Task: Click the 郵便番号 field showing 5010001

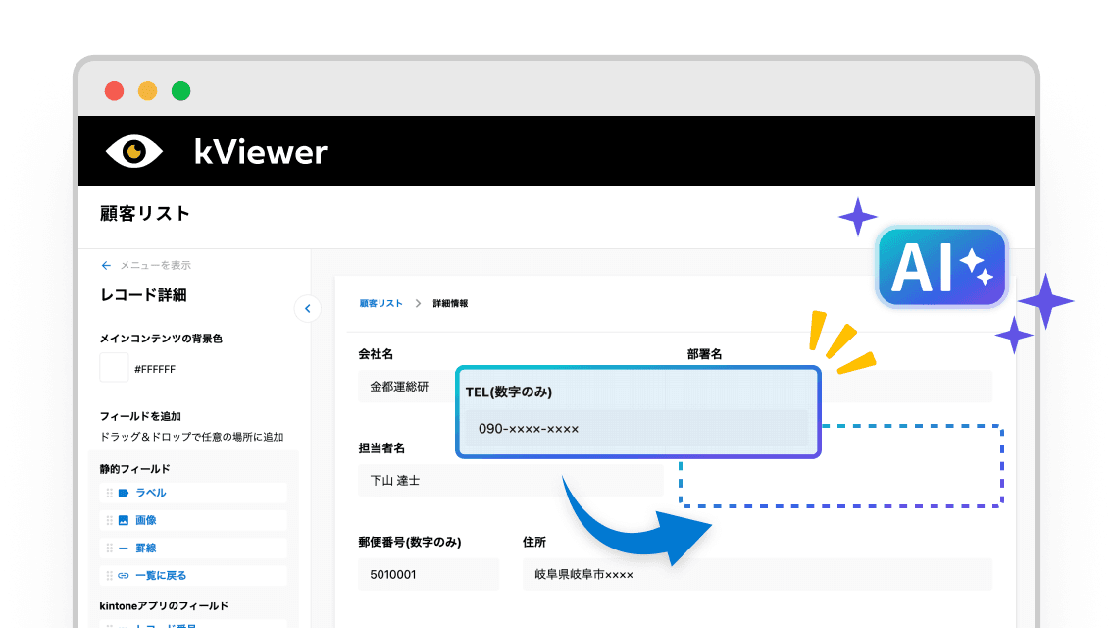Action: click(429, 574)
